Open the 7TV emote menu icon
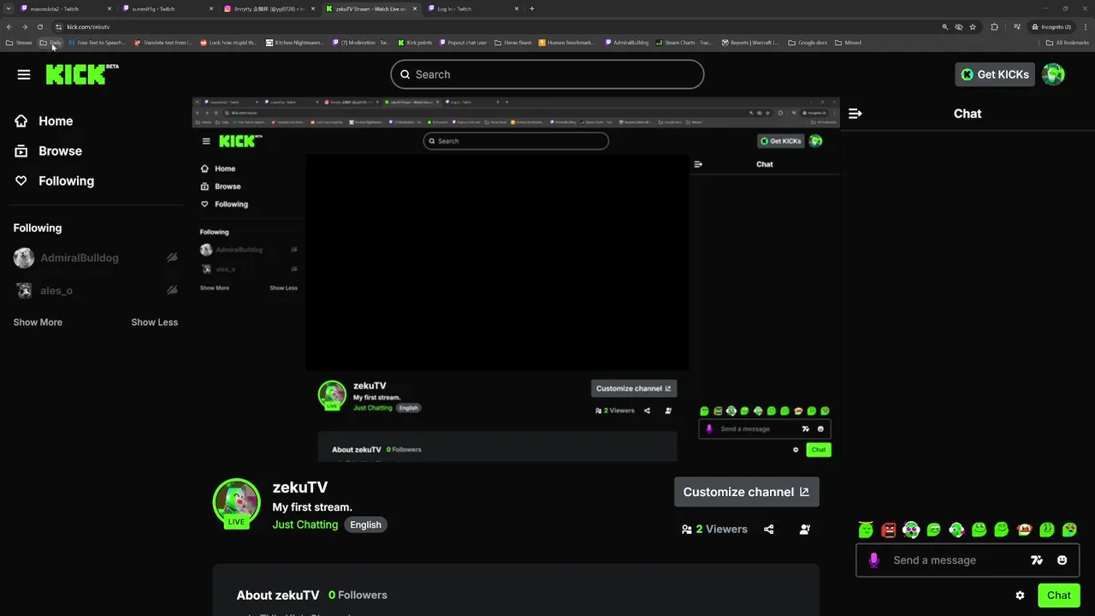The width and height of the screenshot is (1095, 616). [x=1037, y=560]
